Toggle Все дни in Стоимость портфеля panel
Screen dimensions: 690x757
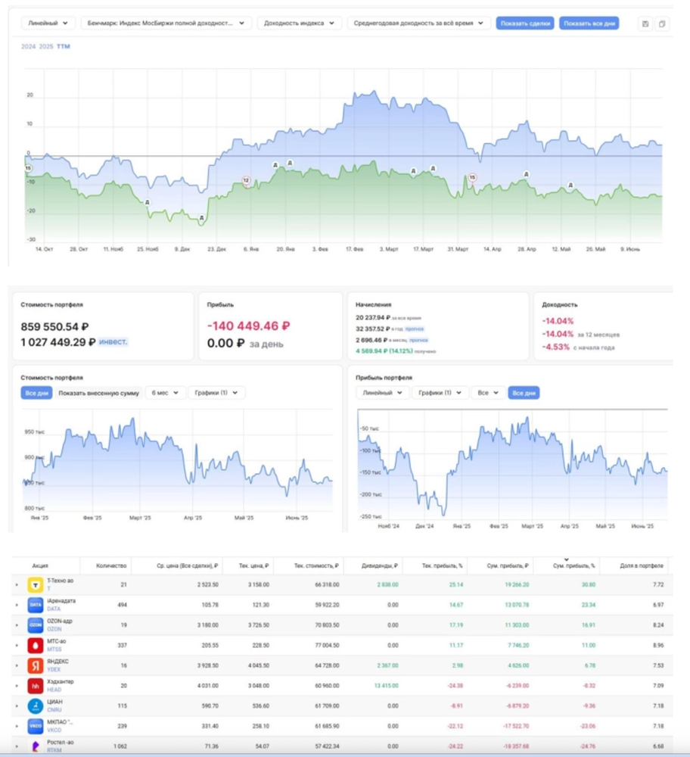point(36,393)
